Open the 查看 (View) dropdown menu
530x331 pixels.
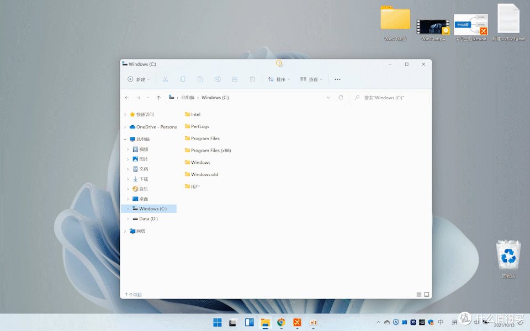click(x=311, y=79)
